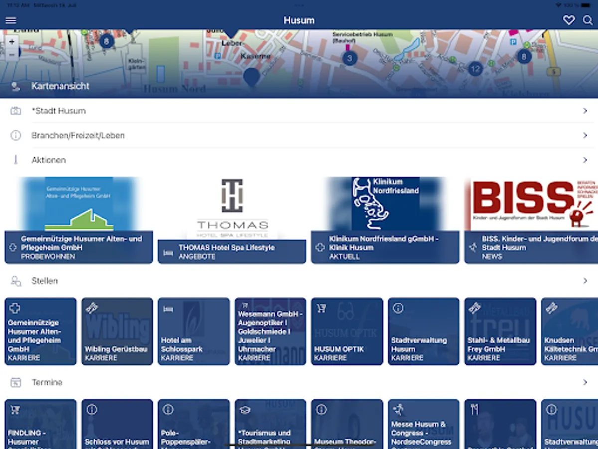Screen dimensions: 598x449
Task: Click the Termine calendar icon
Action: point(16,383)
